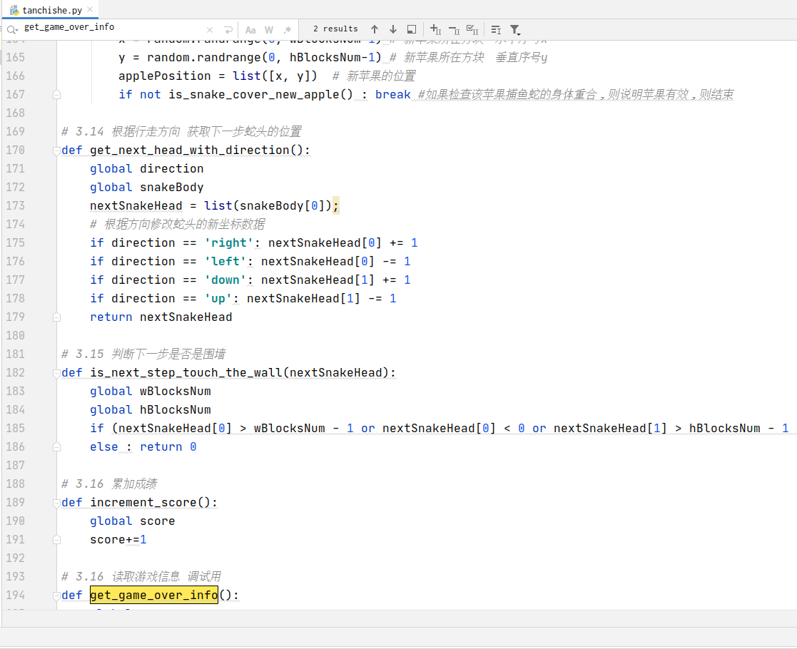The image size is (797, 649).
Task: Unselect occurrence icon in find bar
Action: click(x=455, y=30)
